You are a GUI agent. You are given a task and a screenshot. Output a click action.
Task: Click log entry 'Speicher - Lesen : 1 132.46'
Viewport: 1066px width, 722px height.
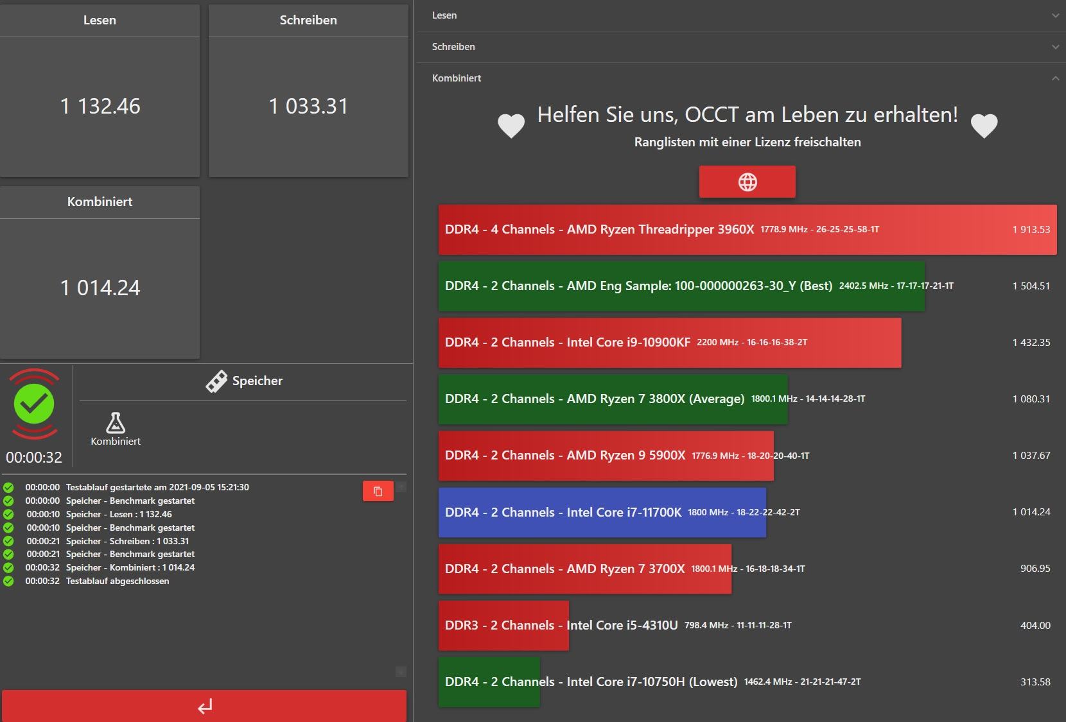(x=119, y=514)
